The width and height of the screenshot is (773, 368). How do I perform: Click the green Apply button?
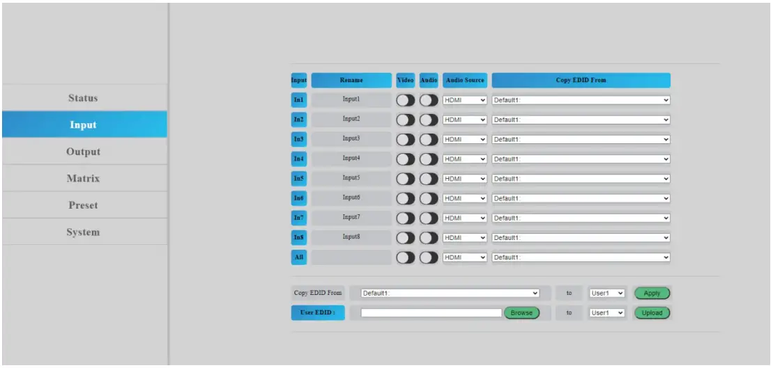[652, 294]
